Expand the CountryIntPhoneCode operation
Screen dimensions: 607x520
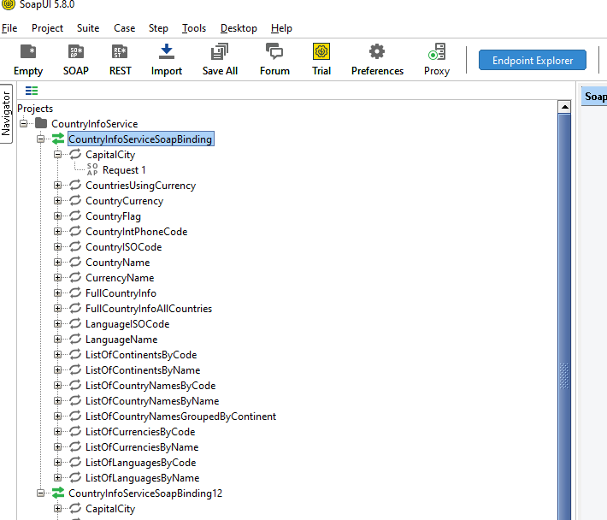(x=57, y=232)
